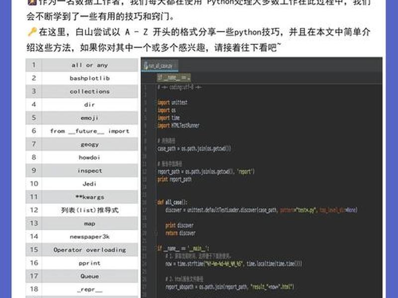
Task: Click the Python file icon on editor tab
Action: point(146,66)
